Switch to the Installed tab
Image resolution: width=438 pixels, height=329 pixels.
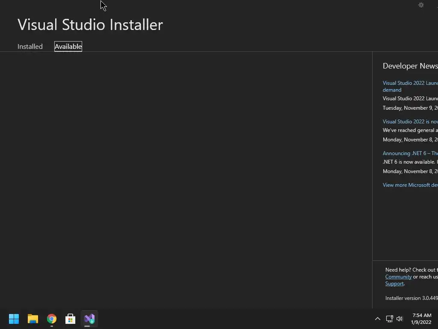(30, 46)
